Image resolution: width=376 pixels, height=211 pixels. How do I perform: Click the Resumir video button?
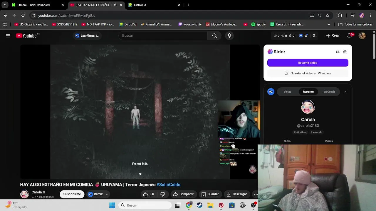[308, 63]
